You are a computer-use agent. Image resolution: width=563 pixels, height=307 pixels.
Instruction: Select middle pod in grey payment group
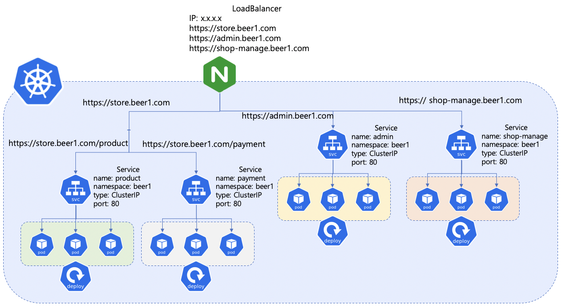(x=196, y=244)
